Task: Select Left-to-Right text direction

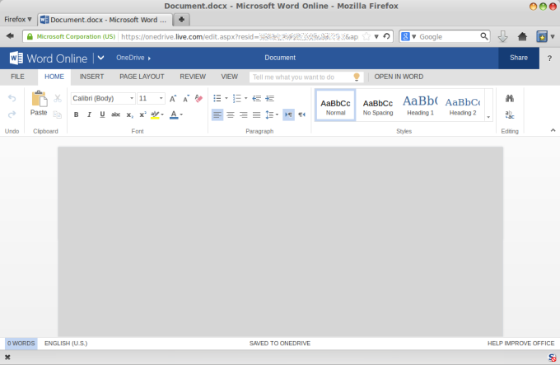Action: pos(288,115)
